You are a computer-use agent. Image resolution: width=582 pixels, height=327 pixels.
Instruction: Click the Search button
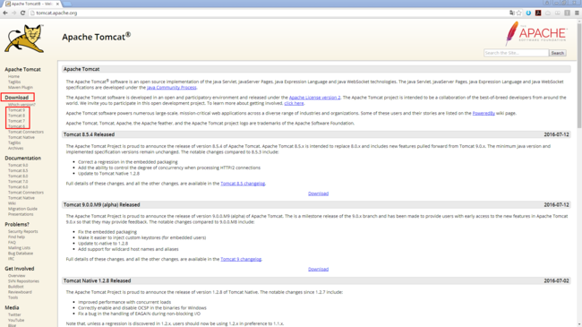558,53
